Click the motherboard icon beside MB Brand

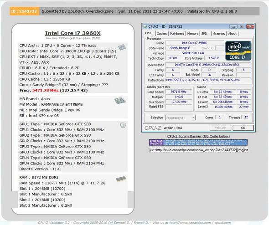[x=120, y=101]
